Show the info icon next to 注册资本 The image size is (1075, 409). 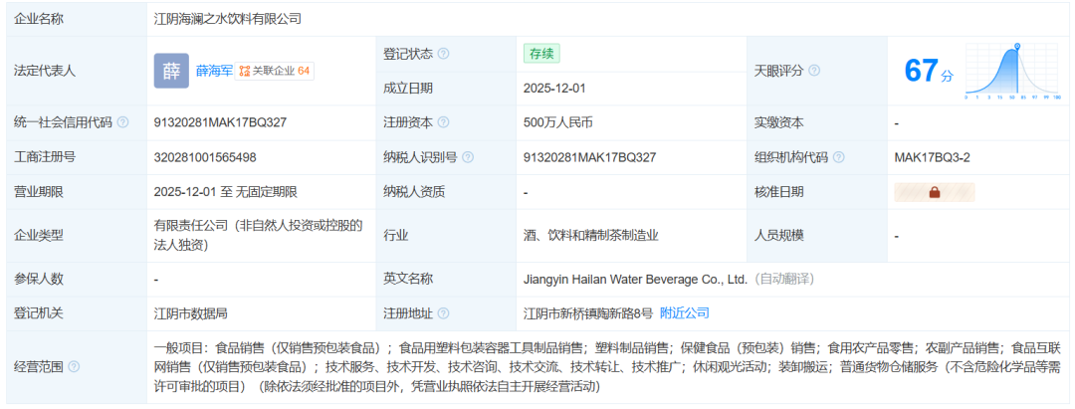pos(443,122)
